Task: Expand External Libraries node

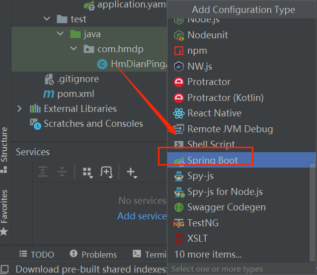Action: pyautogui.click(x=19, y=109)
